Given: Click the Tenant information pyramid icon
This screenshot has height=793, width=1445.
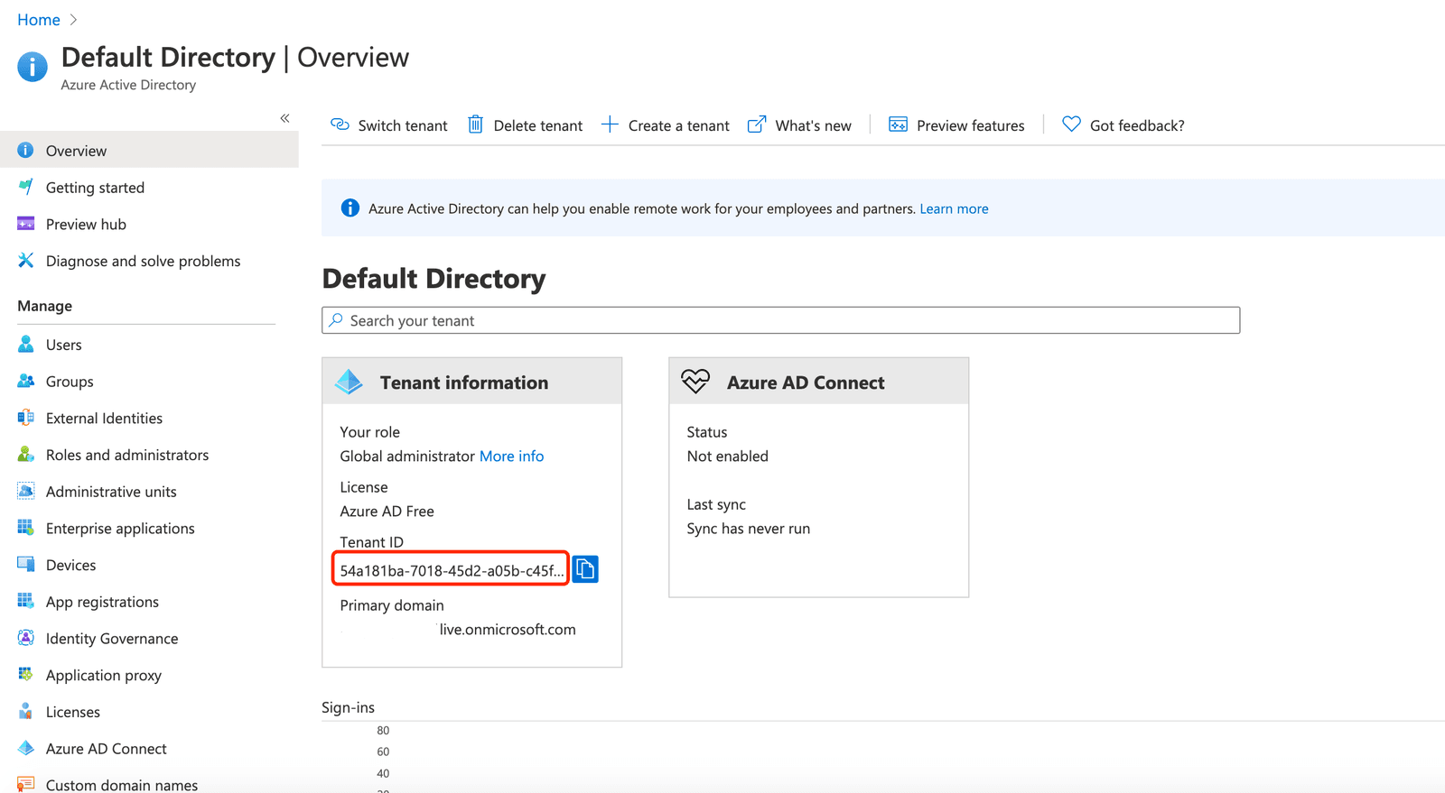Looking at the screenshot, I should point(349,382).
